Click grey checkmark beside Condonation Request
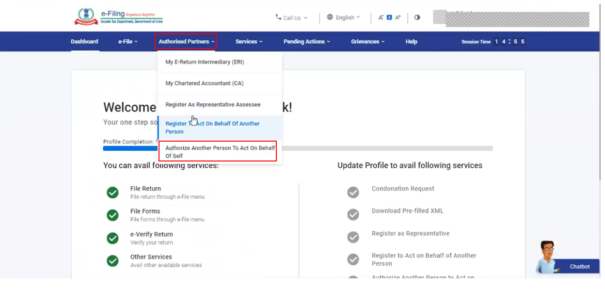 pyautogui.click(x=353, y=193)
